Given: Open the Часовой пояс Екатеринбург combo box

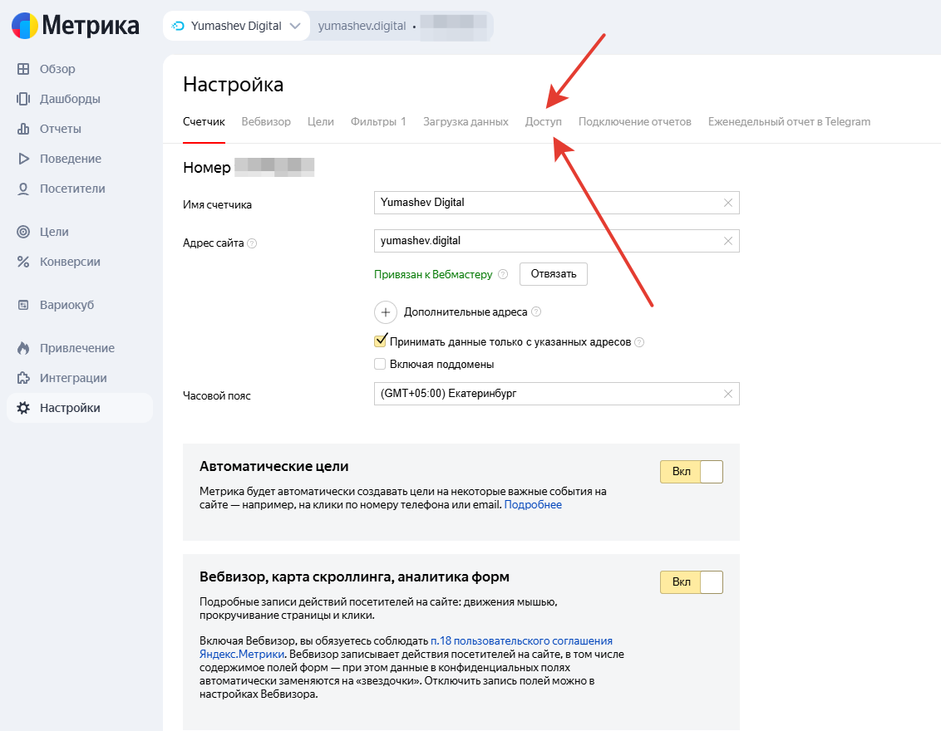Looking at the screenshot, I should click(x=556, y=394).
